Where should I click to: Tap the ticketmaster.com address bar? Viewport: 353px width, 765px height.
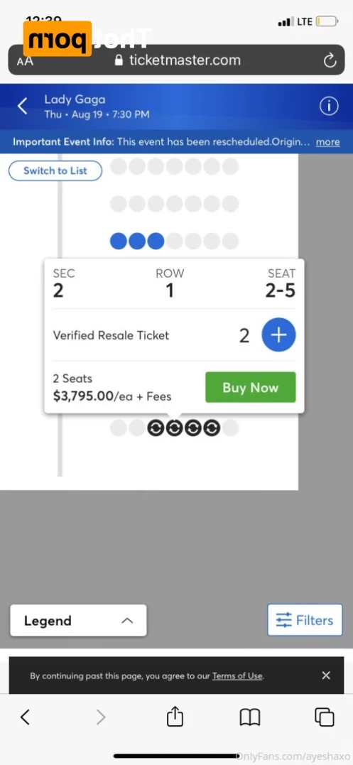point(178,60)
